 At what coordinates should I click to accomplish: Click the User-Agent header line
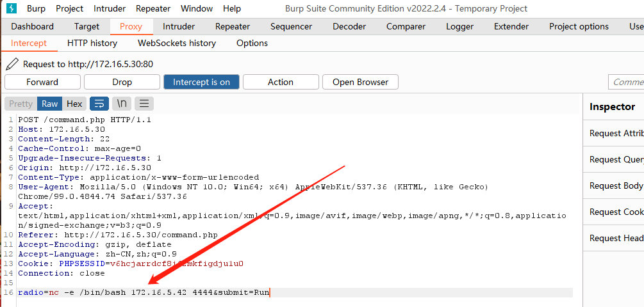(x=253, y=191)
